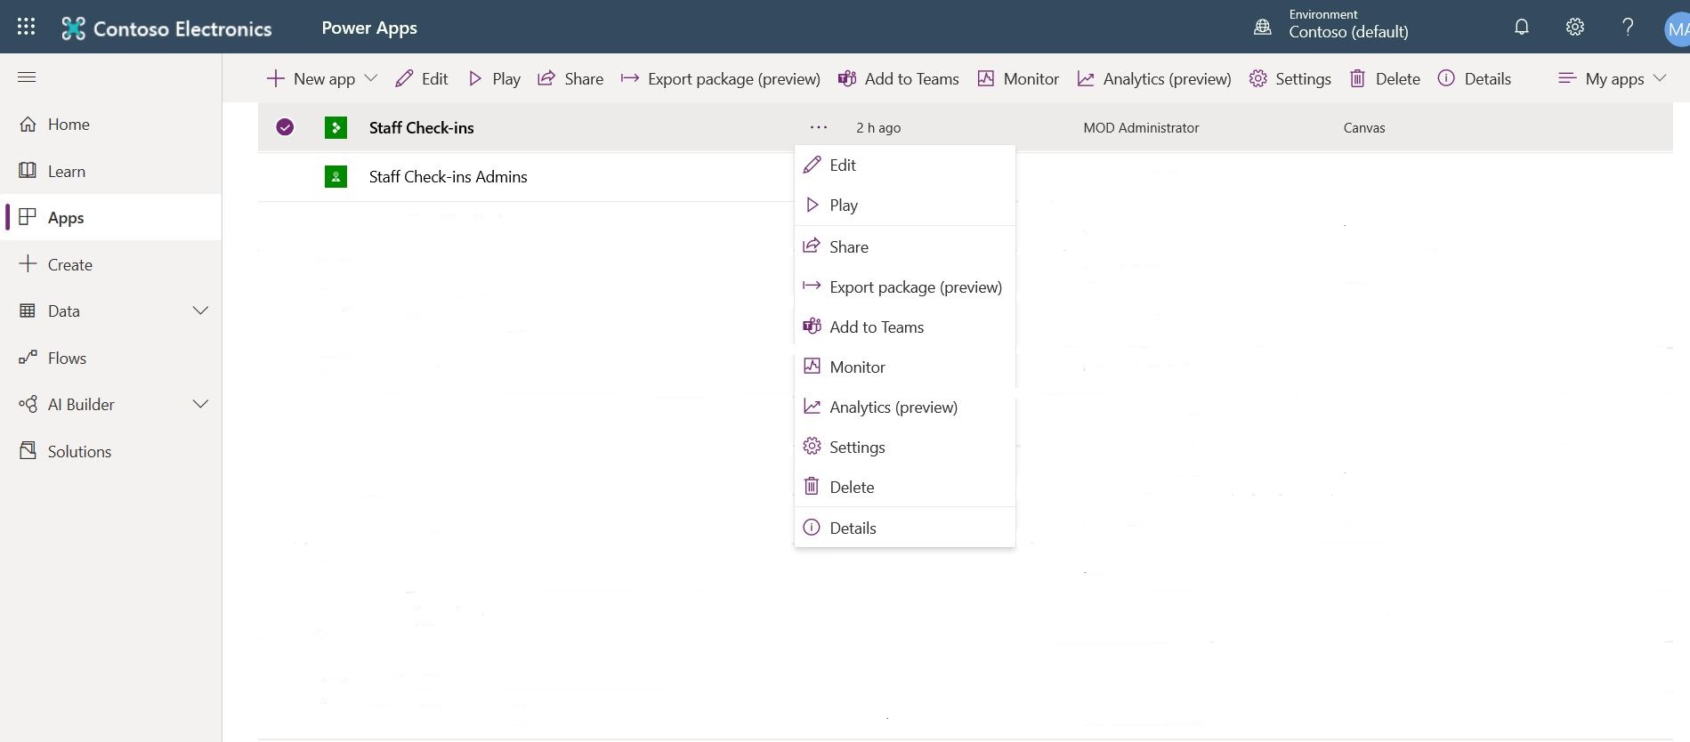Click the Staff Check-ins Admins app icon
The height and width of the screenshot is (742, 1690).
tap(336, 176)
